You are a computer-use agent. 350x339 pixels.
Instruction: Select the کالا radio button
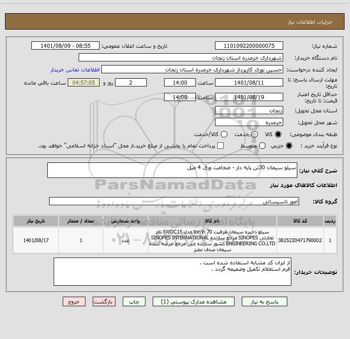pyautogui.click(x=278, y=134)
